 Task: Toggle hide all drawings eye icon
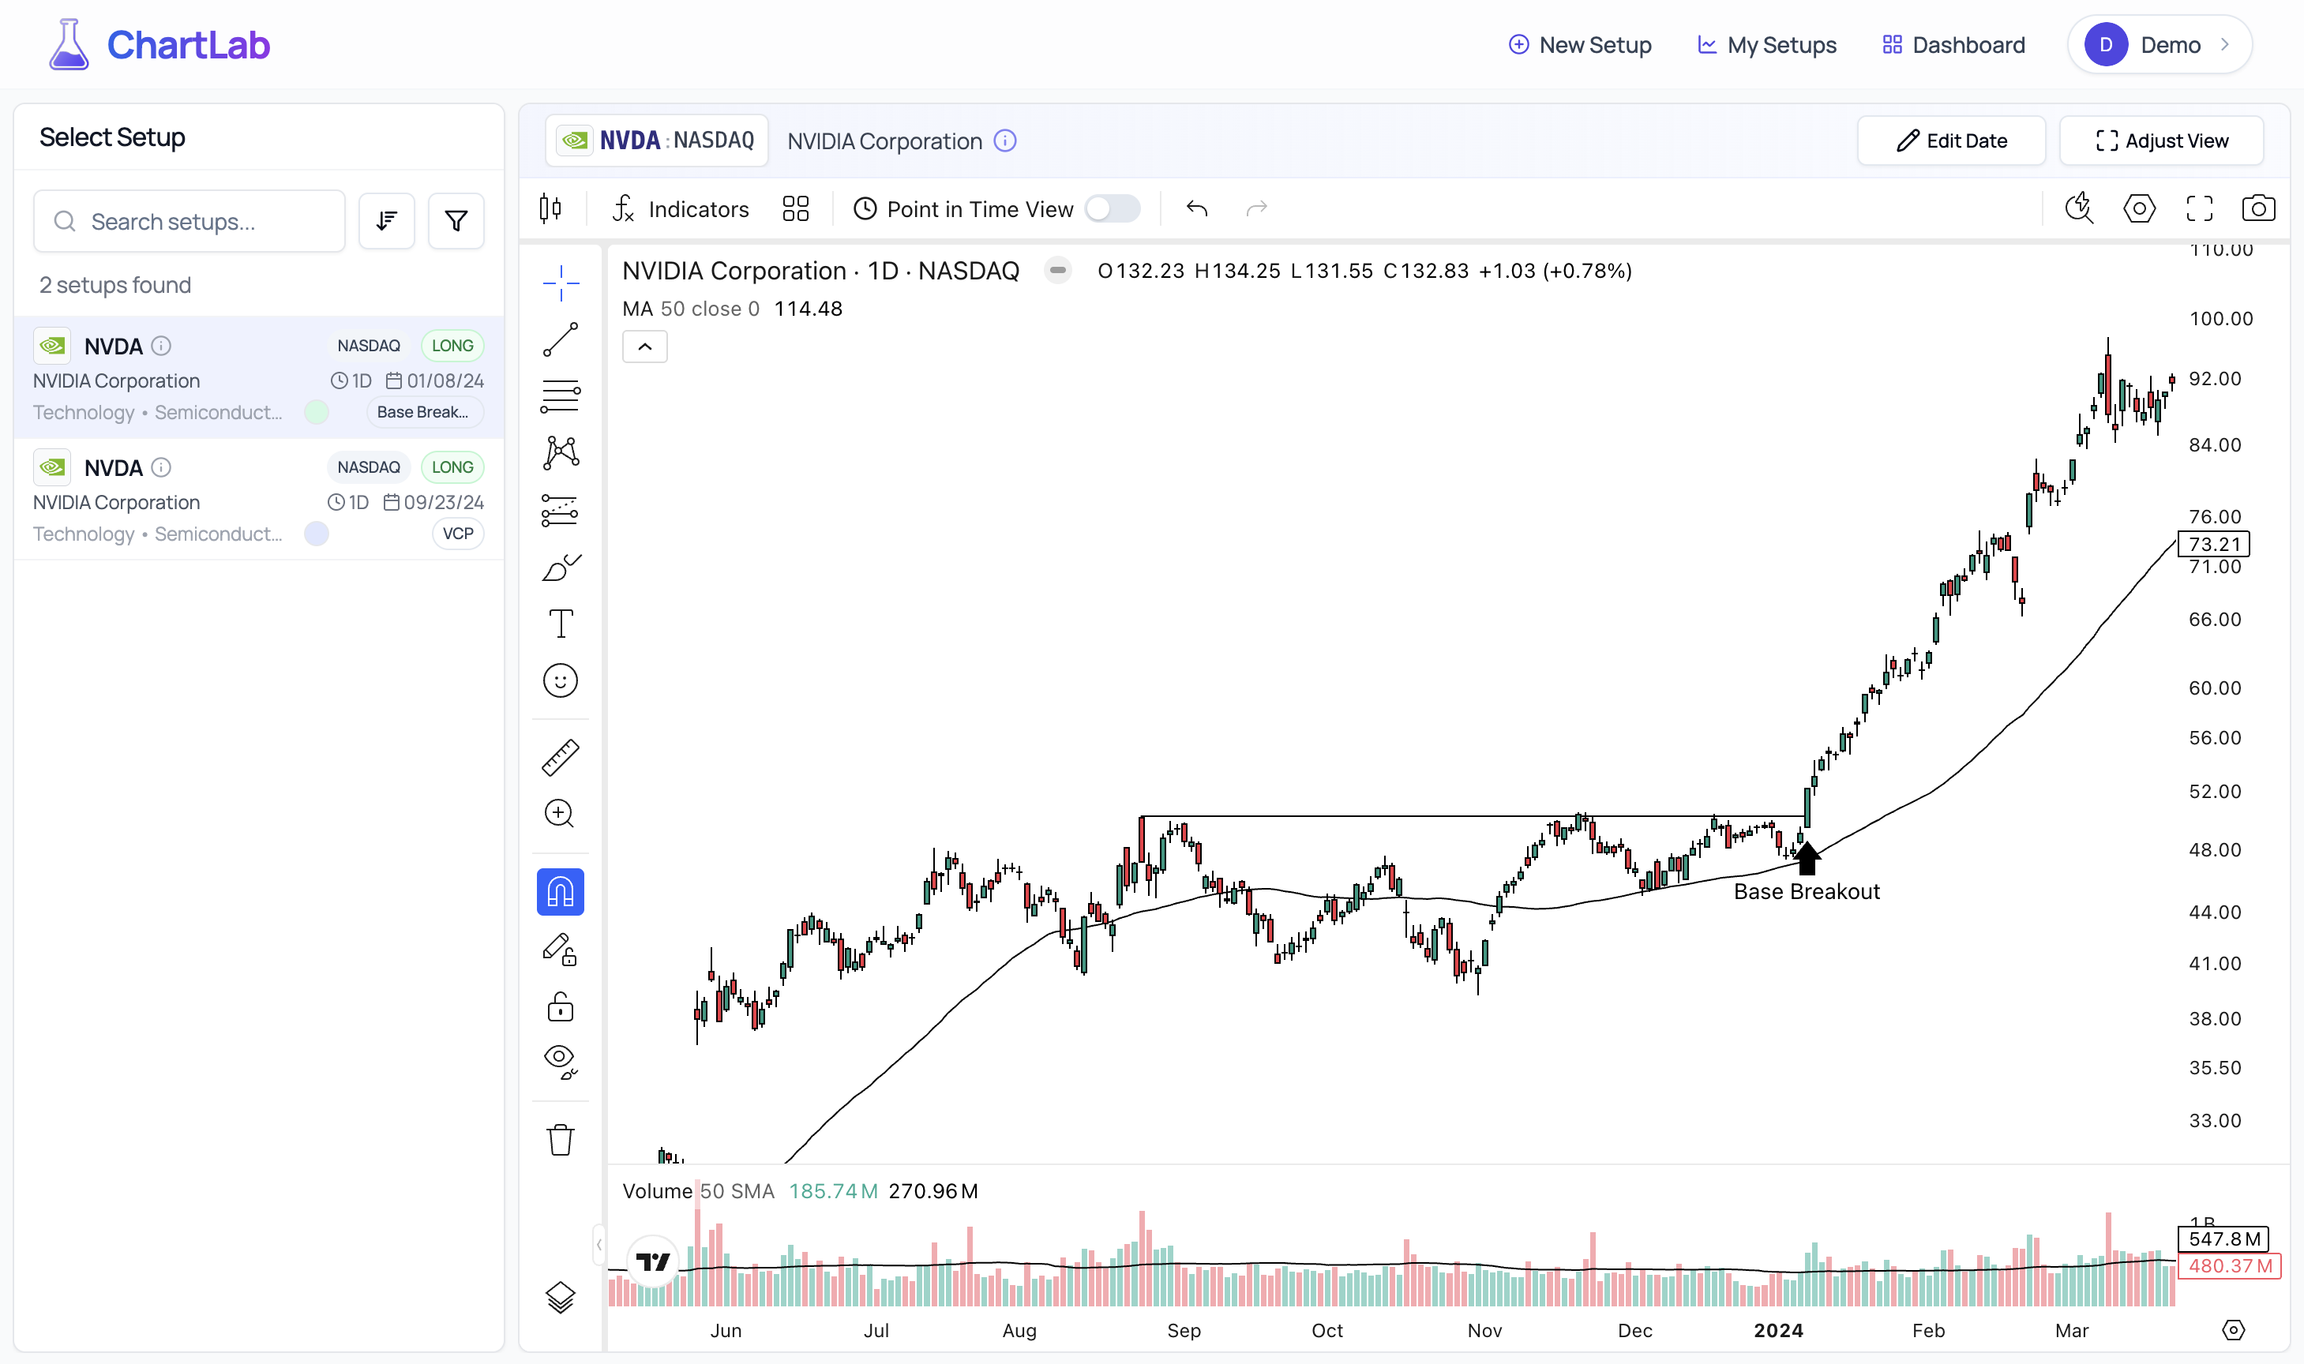coord(561,1062)
